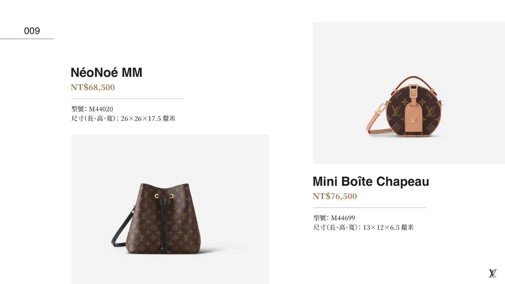Click the NéoNoé MM product title
The height and width of the screenshot is (284, 505).
(x=106, y=72)
